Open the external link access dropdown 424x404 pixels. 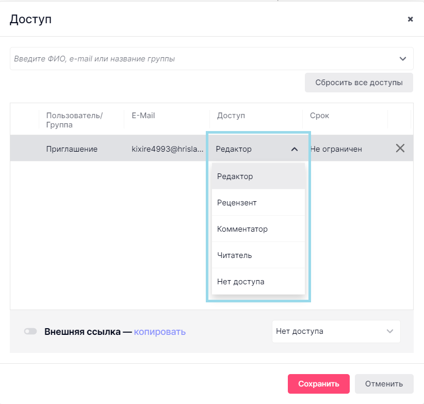pos(336,331)
